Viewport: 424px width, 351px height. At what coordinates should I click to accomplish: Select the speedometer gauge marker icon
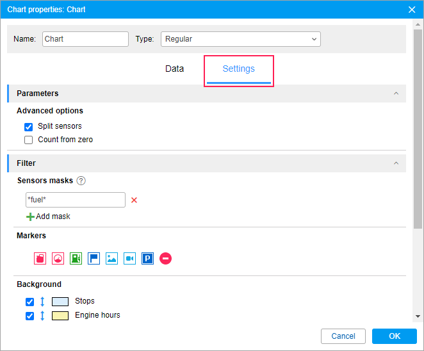[58, 259]
